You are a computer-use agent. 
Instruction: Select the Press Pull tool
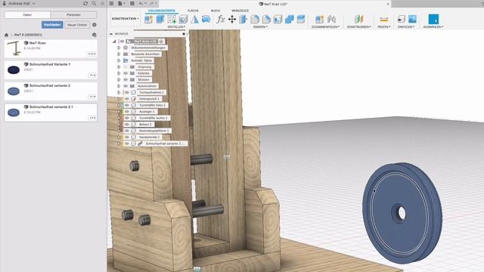click(244, 19)
